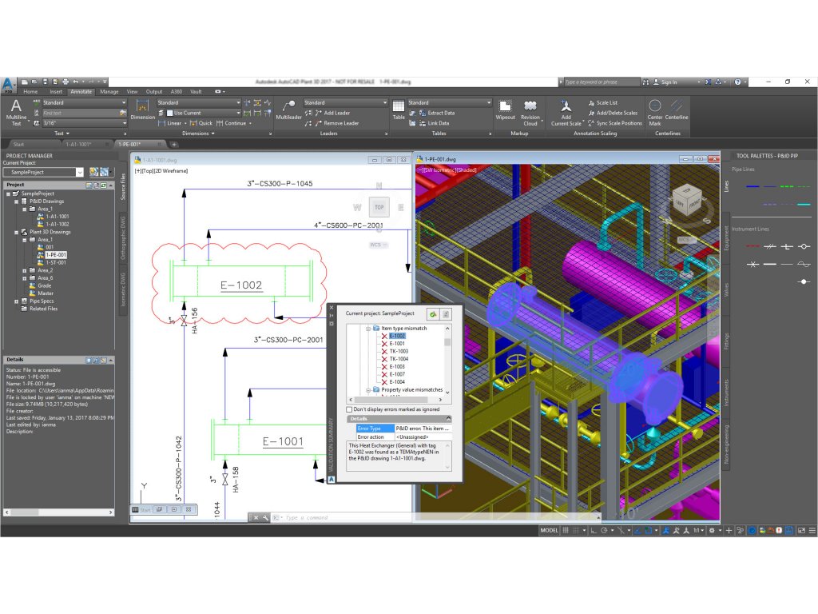This screenshot has height=614, width=818.
Task: Switch to the Start file tab
Action: 19,144
